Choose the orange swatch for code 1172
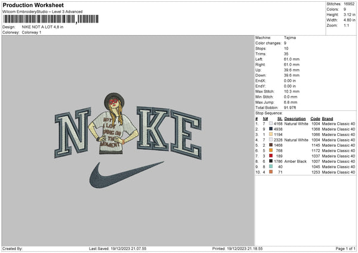358x253 pixels. tap(271, 150)
